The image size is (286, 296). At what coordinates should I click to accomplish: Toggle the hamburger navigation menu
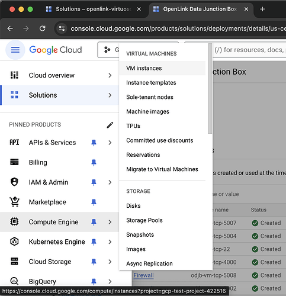(15, 50)
